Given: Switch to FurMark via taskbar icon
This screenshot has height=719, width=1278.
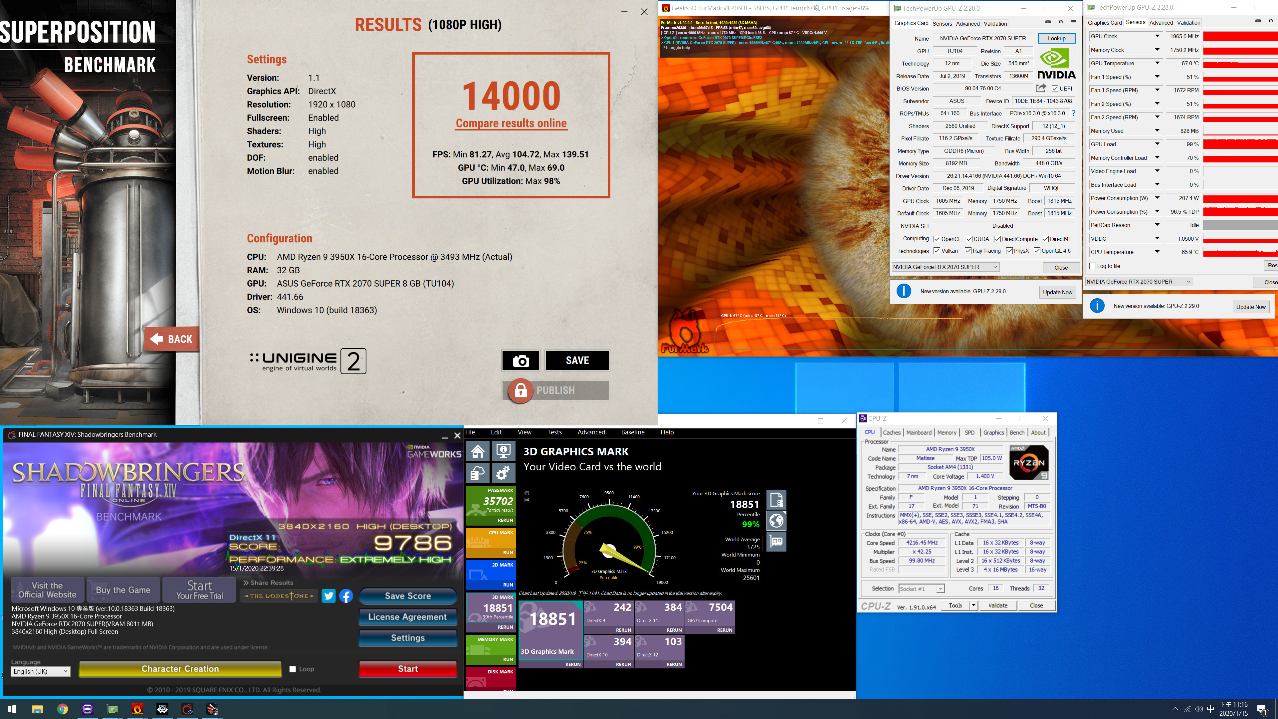Looking at the screenshot, I should [137, 709].
